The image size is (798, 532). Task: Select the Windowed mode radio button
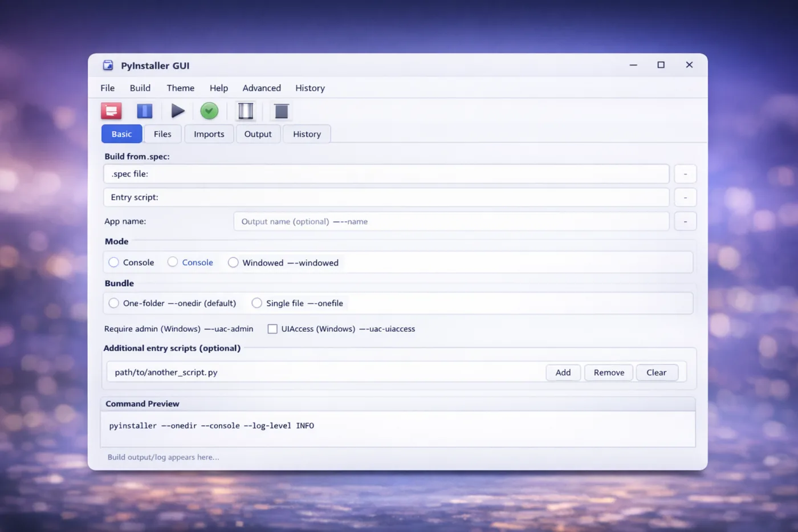(x=233, y=262)
